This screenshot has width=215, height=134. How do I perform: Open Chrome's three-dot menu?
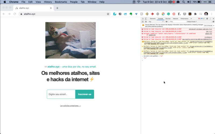pos(212,14)
